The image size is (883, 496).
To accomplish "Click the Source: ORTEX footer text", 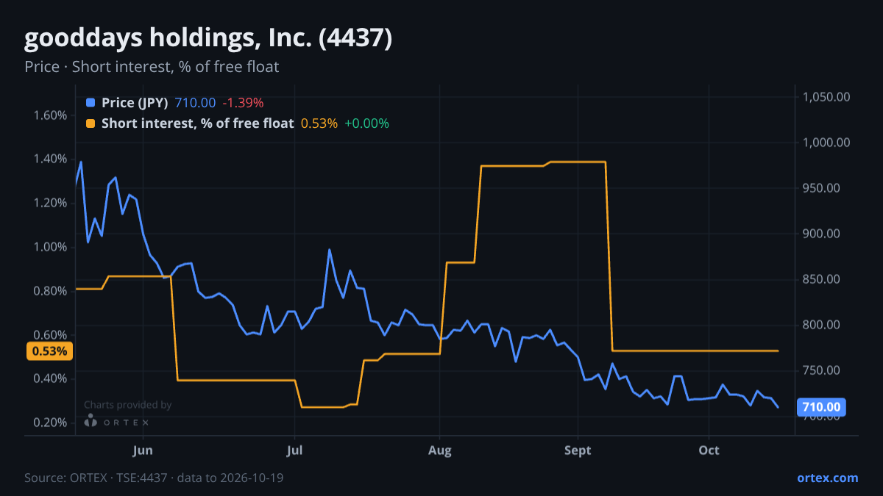I will coord(154,478).
